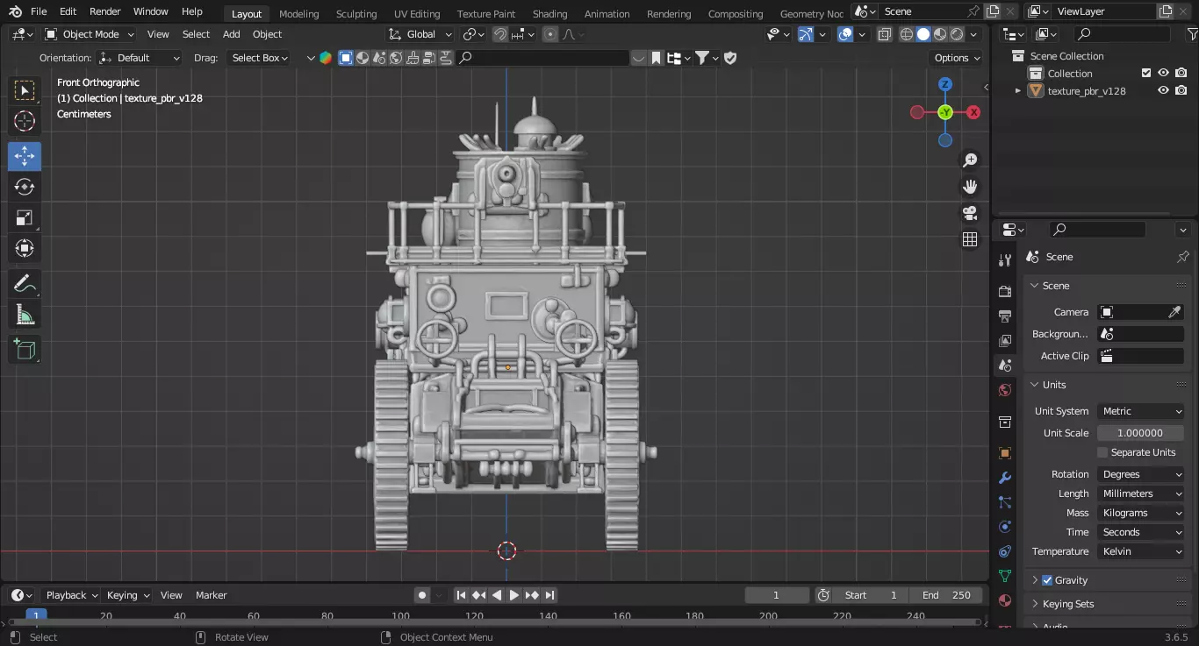Open the Output properties tab
Viewport: 1199px width, 646px height.
coord(1005,316)
